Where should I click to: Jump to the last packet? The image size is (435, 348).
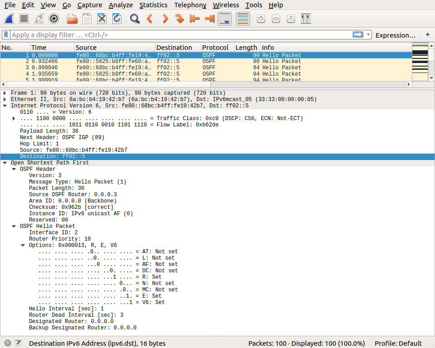pos(210,19)
